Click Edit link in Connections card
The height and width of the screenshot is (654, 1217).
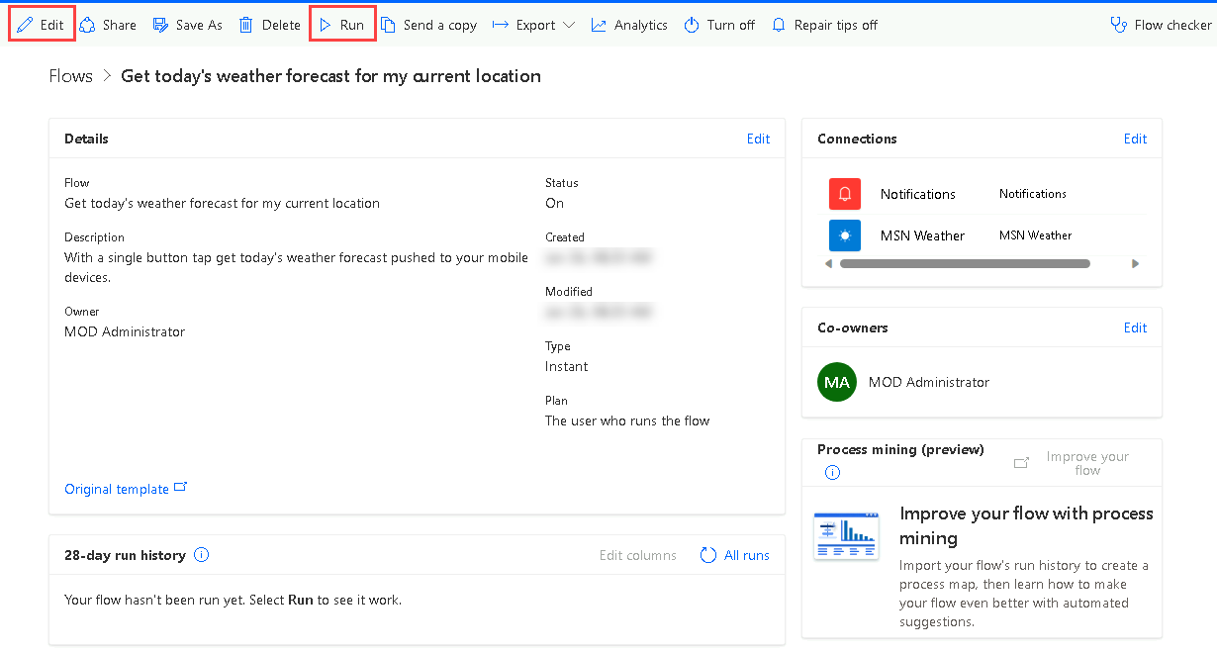1135,139
